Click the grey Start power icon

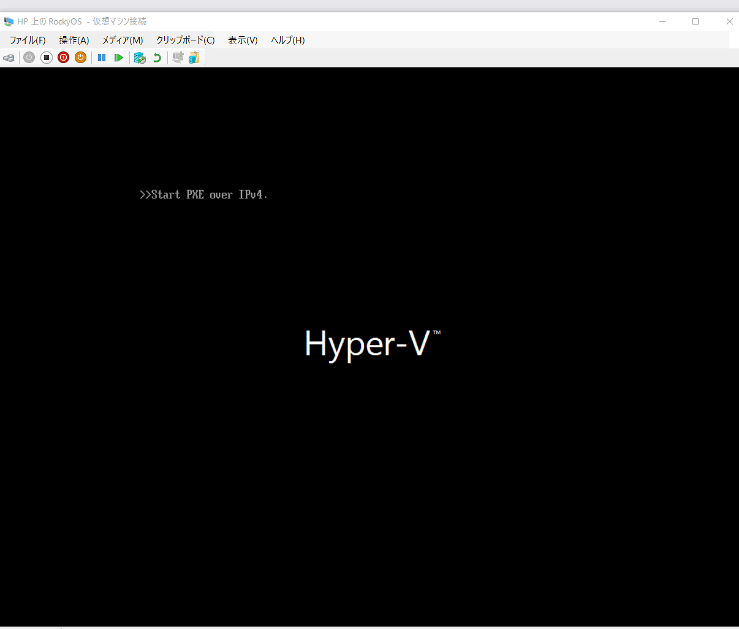click(x=29, y=58)
